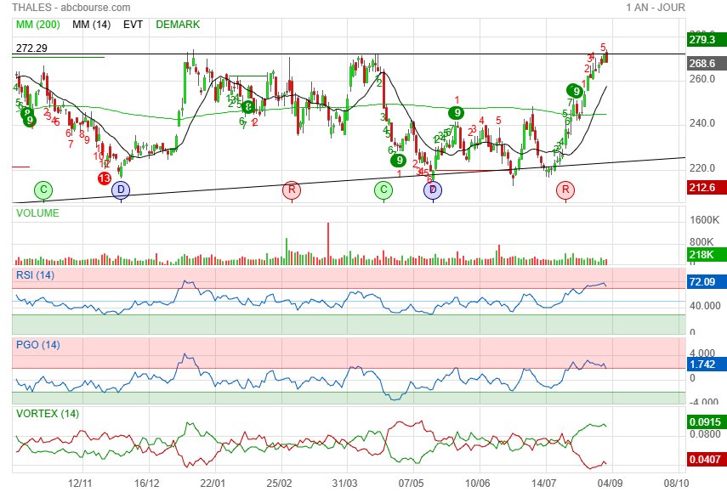The height and width of the screenshot is (492, 727).
Task: Click the 04/09 date label
Action: point(610,484)
